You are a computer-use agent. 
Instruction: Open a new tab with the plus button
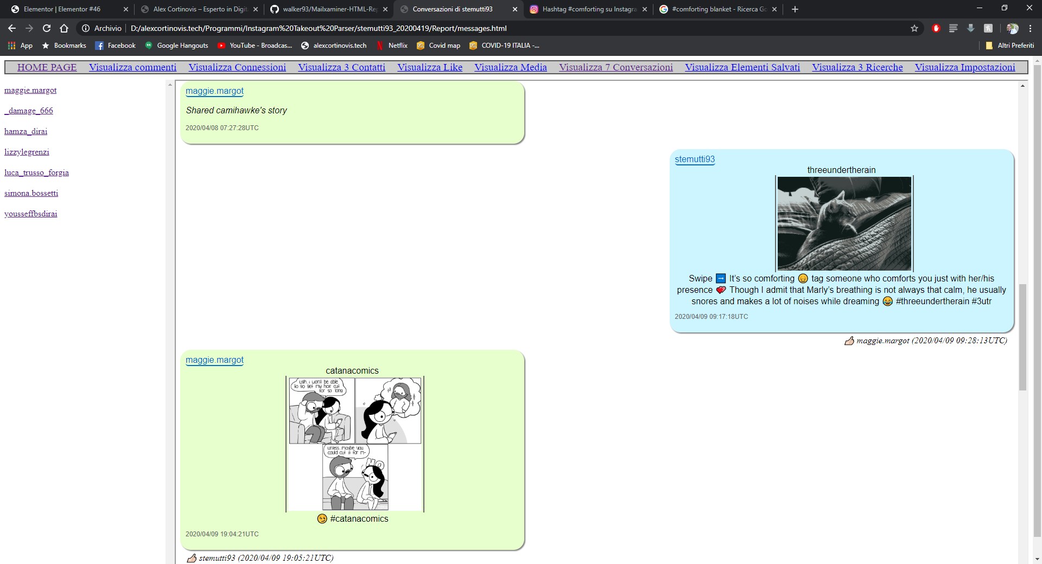pyautogui.click(x=795, y=9)
